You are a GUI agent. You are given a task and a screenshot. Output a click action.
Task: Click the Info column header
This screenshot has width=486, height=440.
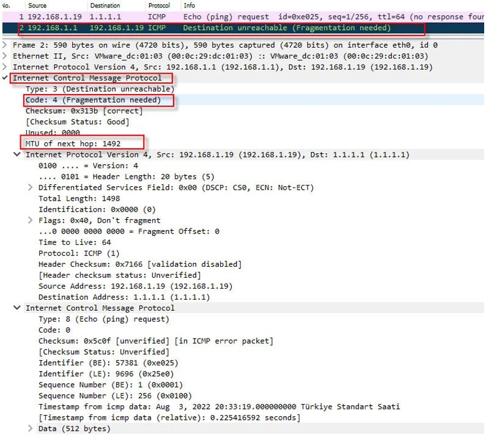pos(190,5)
